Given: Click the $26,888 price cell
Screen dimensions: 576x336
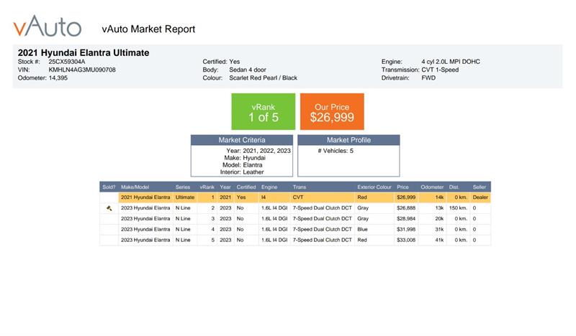Looking at the screenshot, I should click(406, 207).
